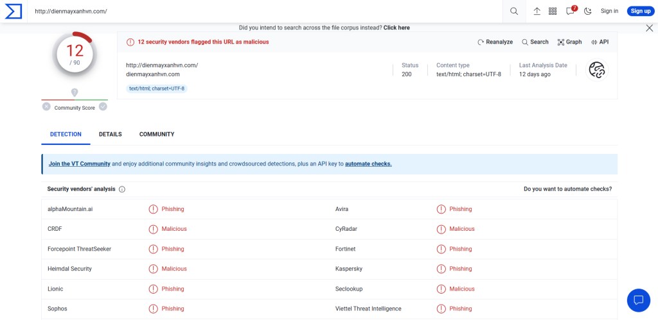Click the broken-link globe icon

(x=597, y=70)
